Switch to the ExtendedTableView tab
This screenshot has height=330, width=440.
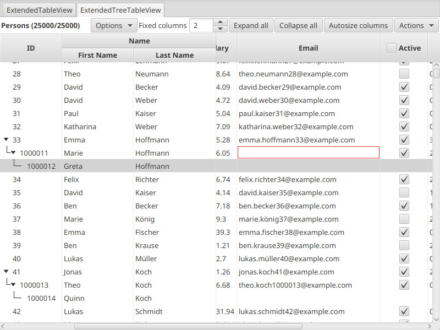[39, 10]
